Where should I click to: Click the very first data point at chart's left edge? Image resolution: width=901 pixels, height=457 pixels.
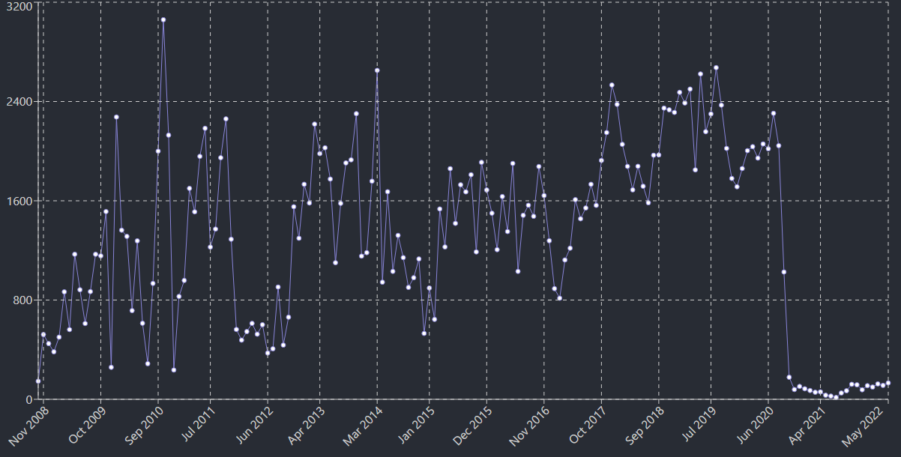[38, 381]
